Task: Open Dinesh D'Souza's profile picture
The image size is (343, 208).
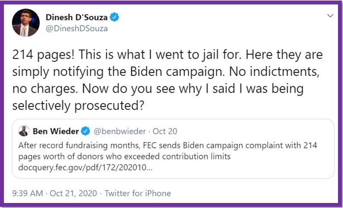Action: click(x=26, y=22)
